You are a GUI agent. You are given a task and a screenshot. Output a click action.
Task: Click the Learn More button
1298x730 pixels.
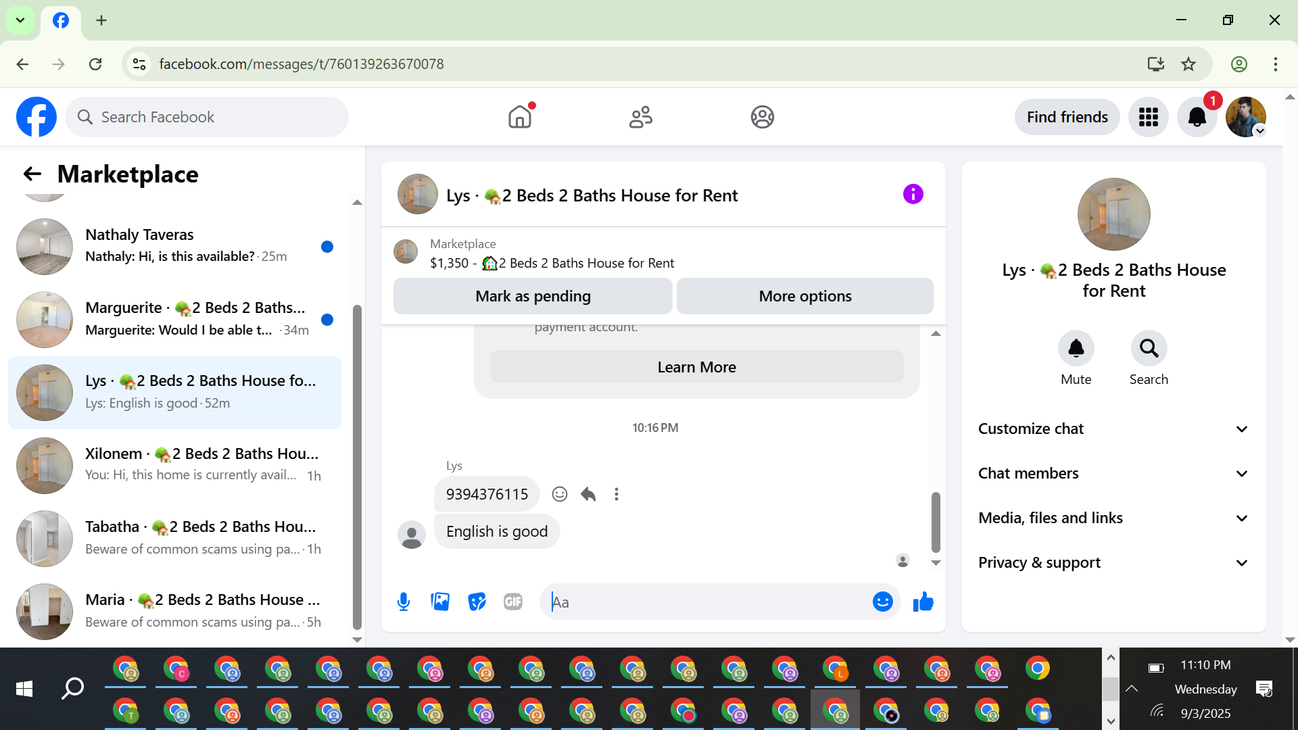(697, 367)
